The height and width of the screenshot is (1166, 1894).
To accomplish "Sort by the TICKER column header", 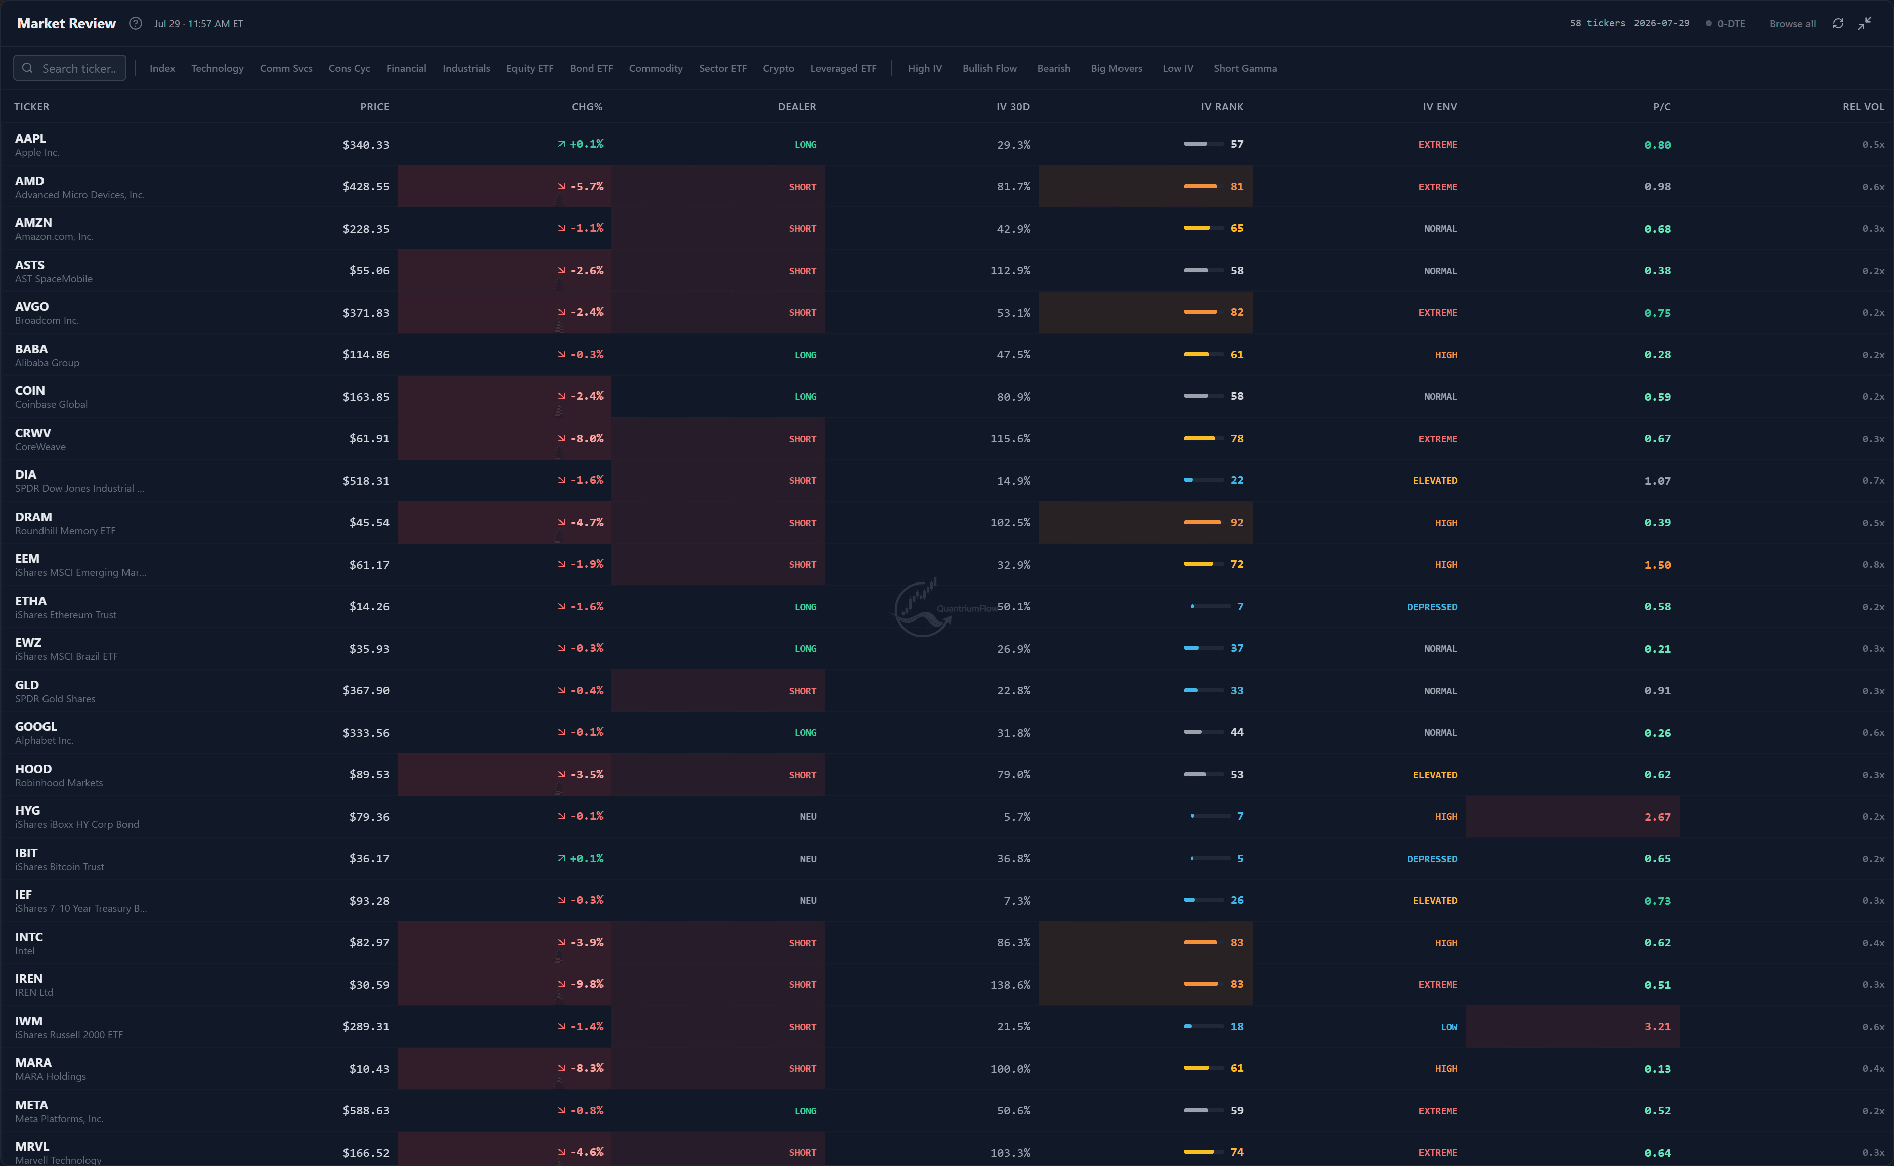I will tap(31, 106).
